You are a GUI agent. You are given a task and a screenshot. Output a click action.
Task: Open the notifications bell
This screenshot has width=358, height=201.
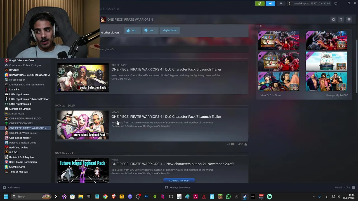[281, 3]
